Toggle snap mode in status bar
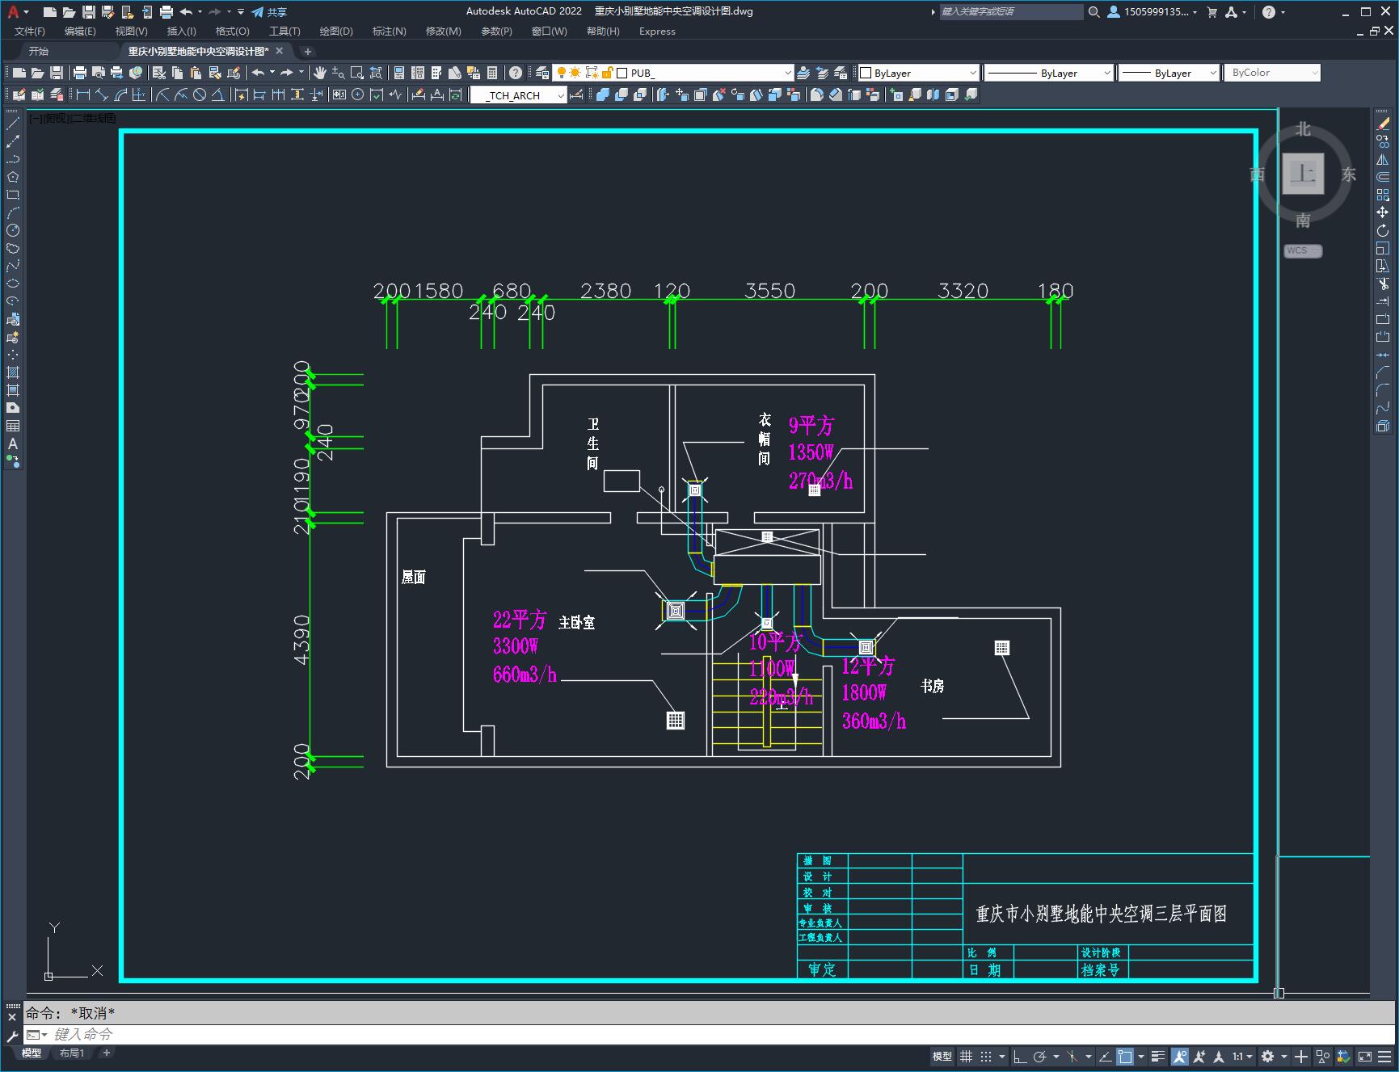 (985, 1056)
